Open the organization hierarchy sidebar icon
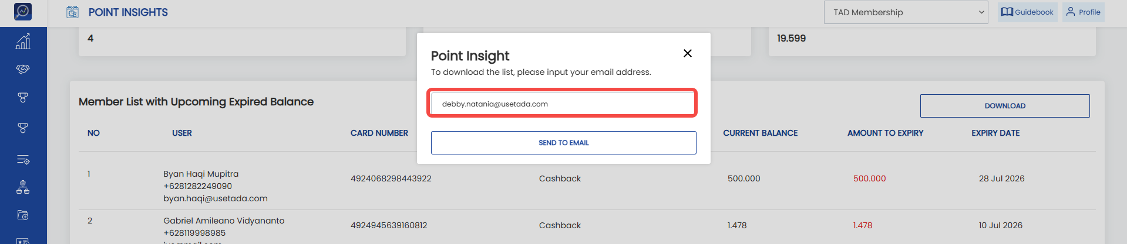1127x244 pixels. tap(23, 187)
